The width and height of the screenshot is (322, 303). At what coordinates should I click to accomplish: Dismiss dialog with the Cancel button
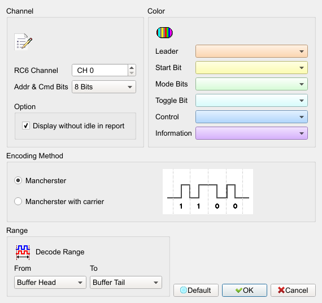pos(293,290)
